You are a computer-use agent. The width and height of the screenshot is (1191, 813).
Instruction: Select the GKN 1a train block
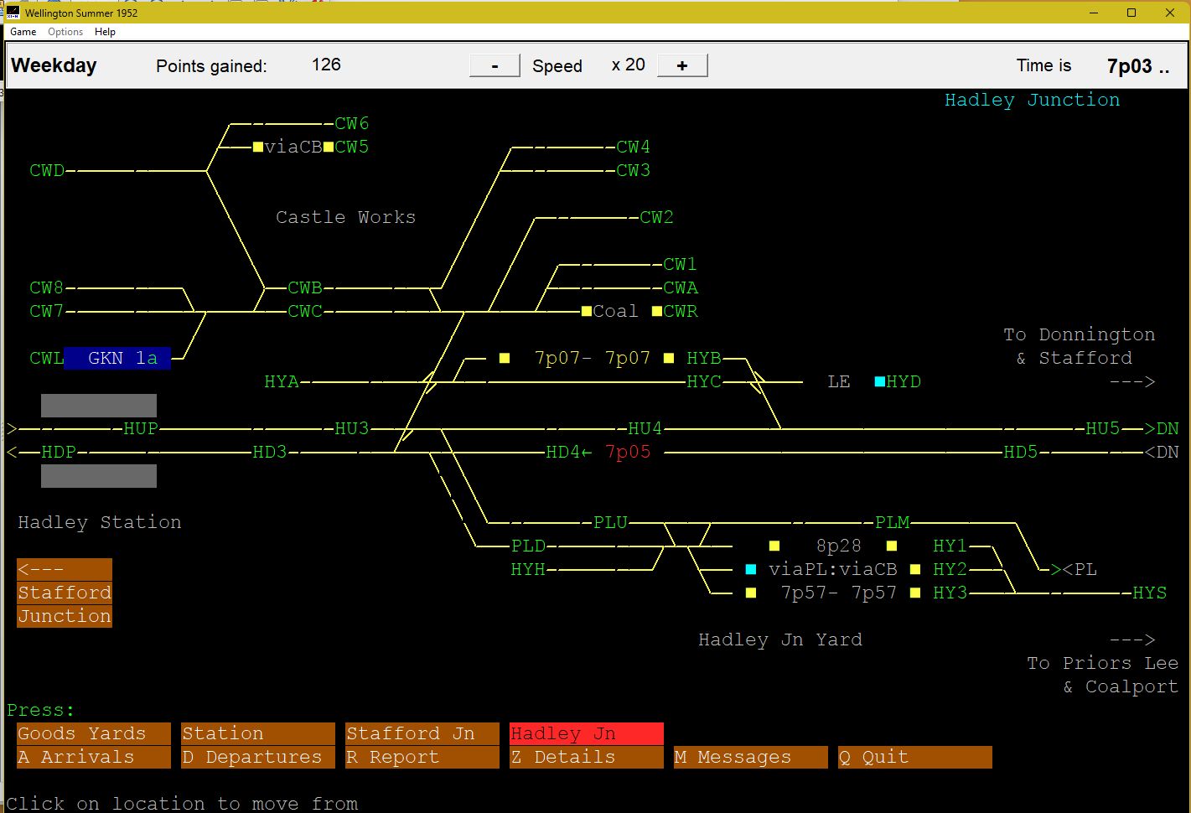[x=117, y=358]
